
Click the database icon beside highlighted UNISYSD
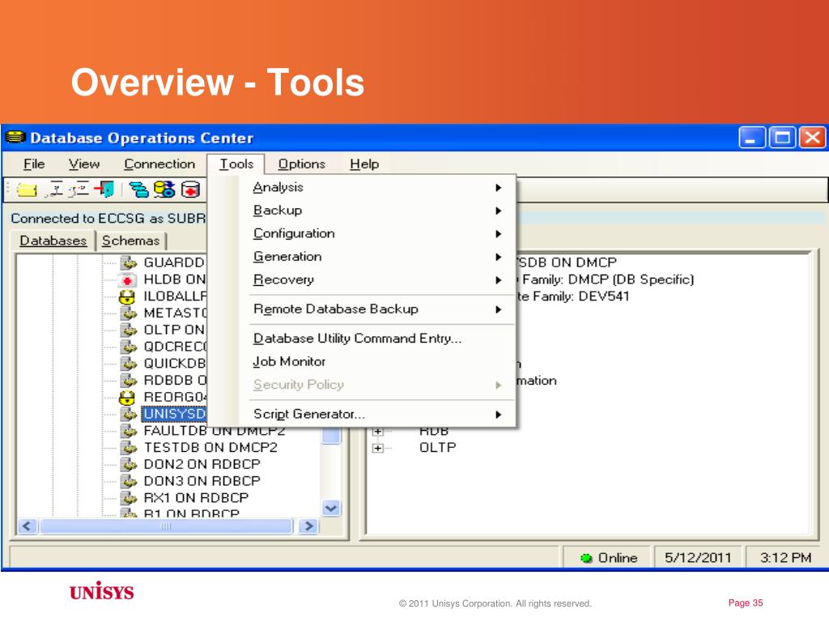tap(129, 414)
